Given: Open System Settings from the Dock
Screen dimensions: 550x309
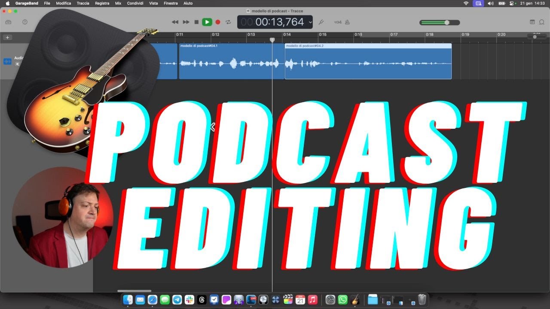Looking at the screenshot, I should click(x=330, y=300).
